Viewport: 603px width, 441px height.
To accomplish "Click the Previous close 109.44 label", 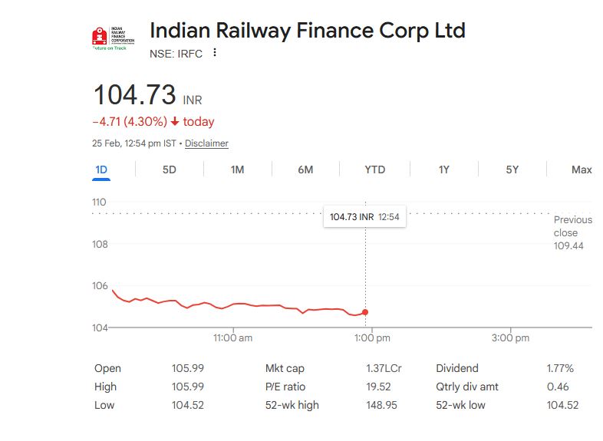I will (572, 232).
